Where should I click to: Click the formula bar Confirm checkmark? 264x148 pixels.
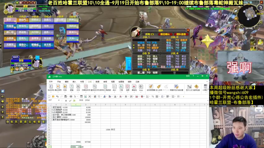[70, 101]
